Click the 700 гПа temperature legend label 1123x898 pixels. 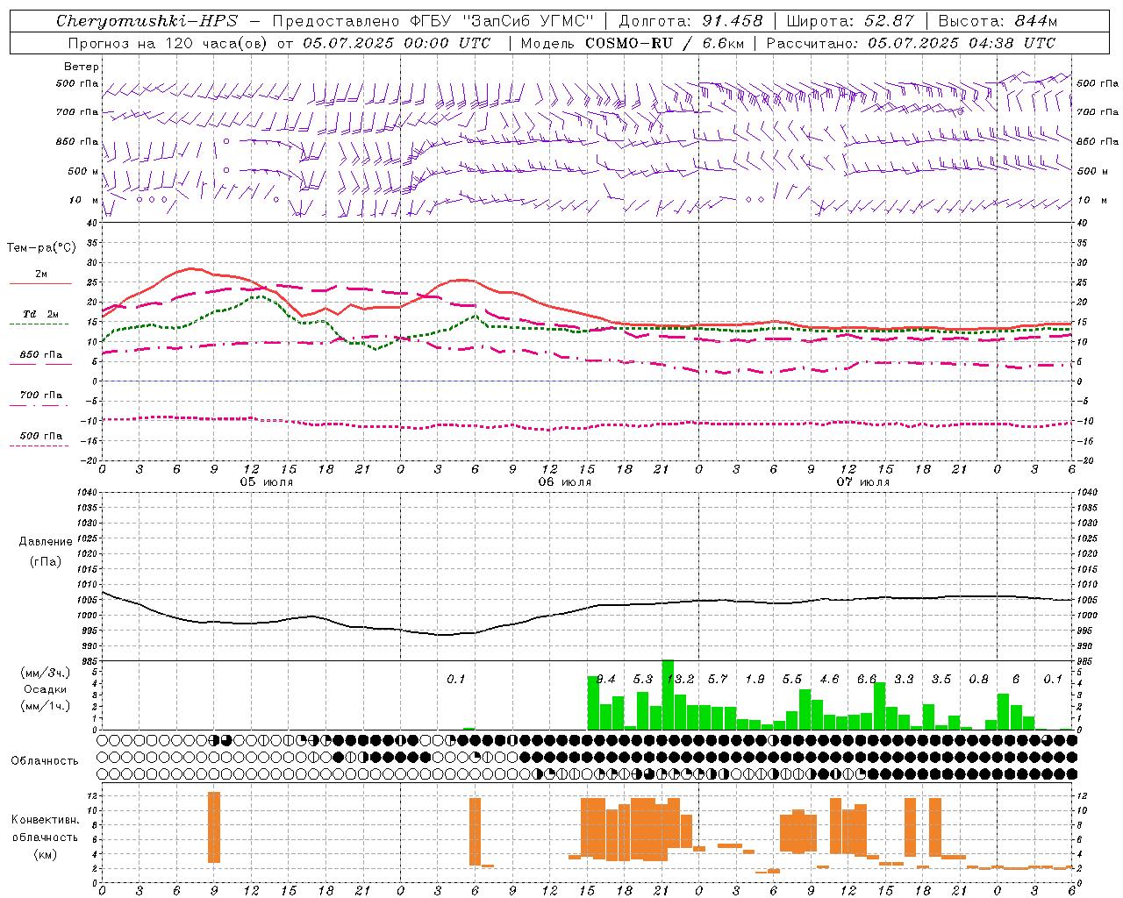(41, 396)
